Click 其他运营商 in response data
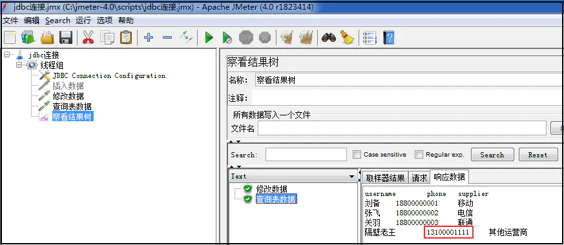The width and height of the screenshot is (564, 245). pos(508,233)
